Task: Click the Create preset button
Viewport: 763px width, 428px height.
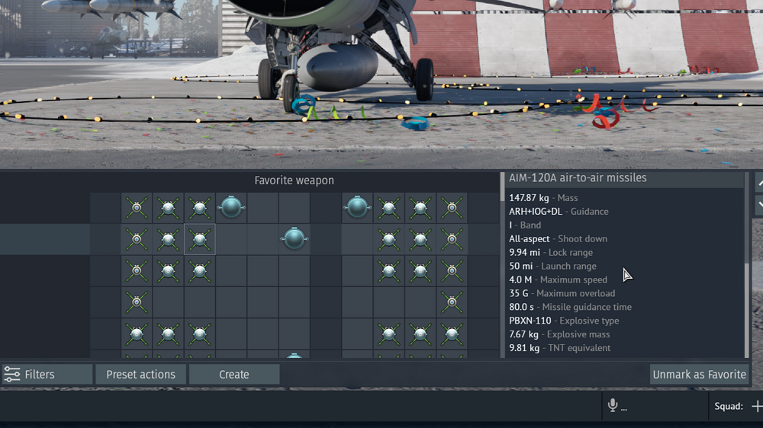Action: click(234, 374)
